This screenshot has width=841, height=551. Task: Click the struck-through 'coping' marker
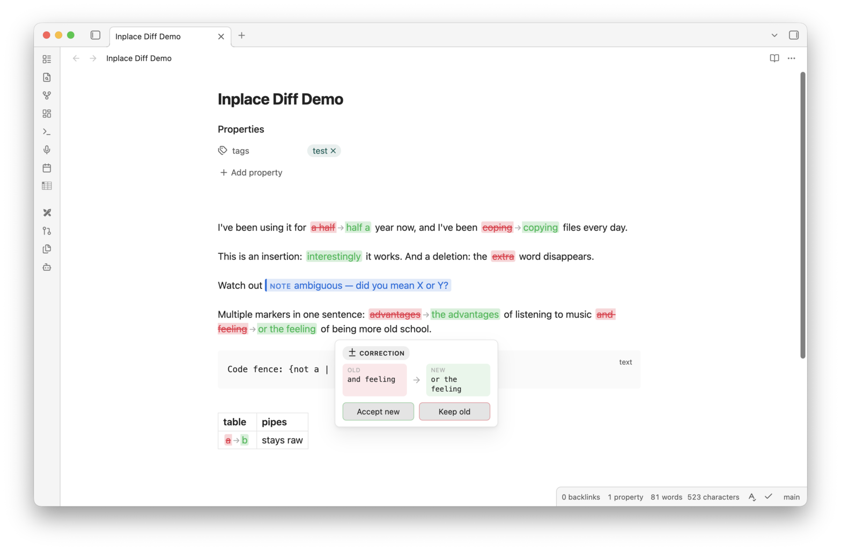click(x=497, y=227)
